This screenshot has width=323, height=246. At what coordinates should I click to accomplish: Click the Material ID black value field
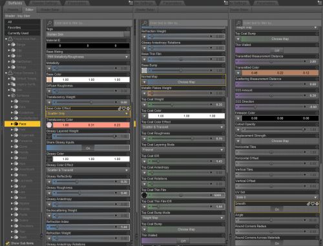(88, 46)
